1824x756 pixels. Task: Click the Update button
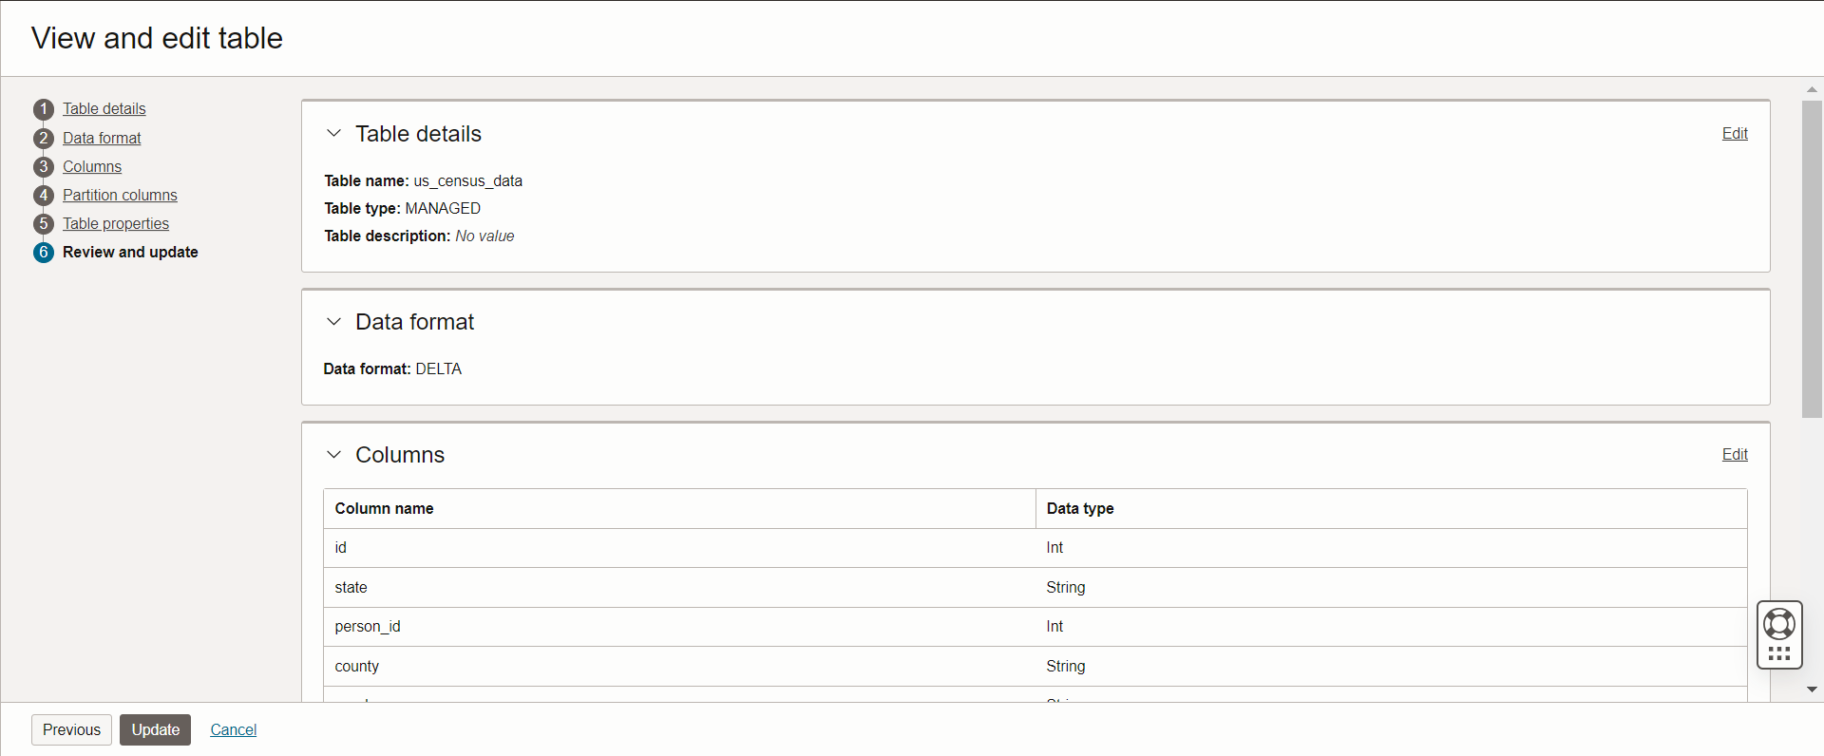click(x=155, y=729)
